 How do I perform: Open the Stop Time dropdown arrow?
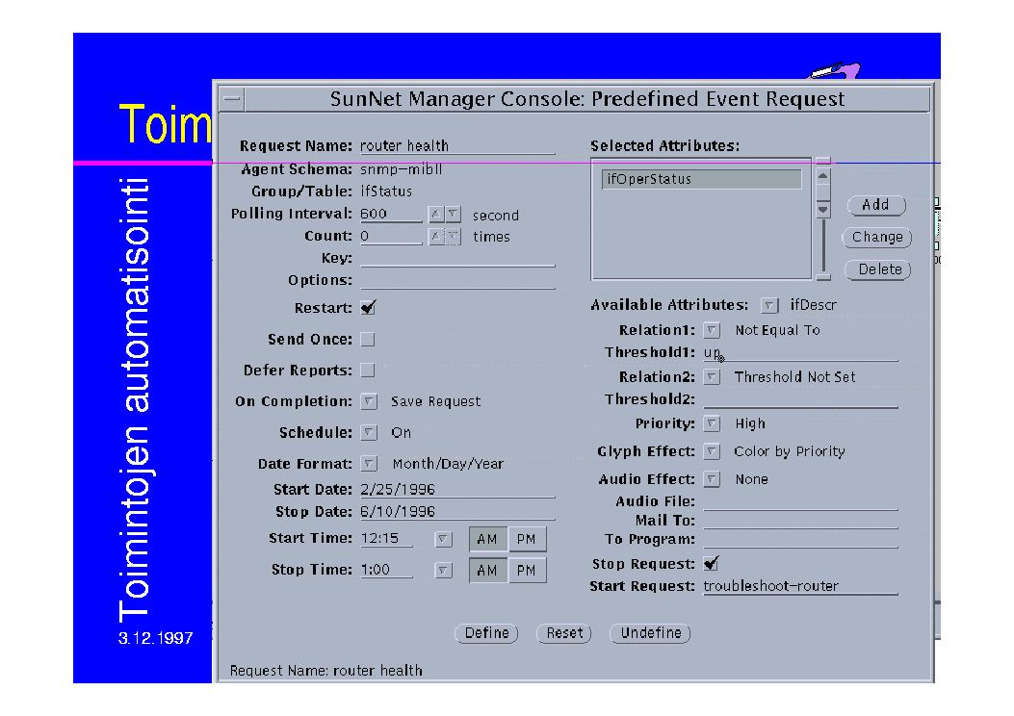443,571
